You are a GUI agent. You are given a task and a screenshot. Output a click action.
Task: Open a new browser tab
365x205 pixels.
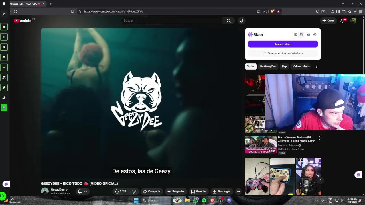click(x=50, y=4)
